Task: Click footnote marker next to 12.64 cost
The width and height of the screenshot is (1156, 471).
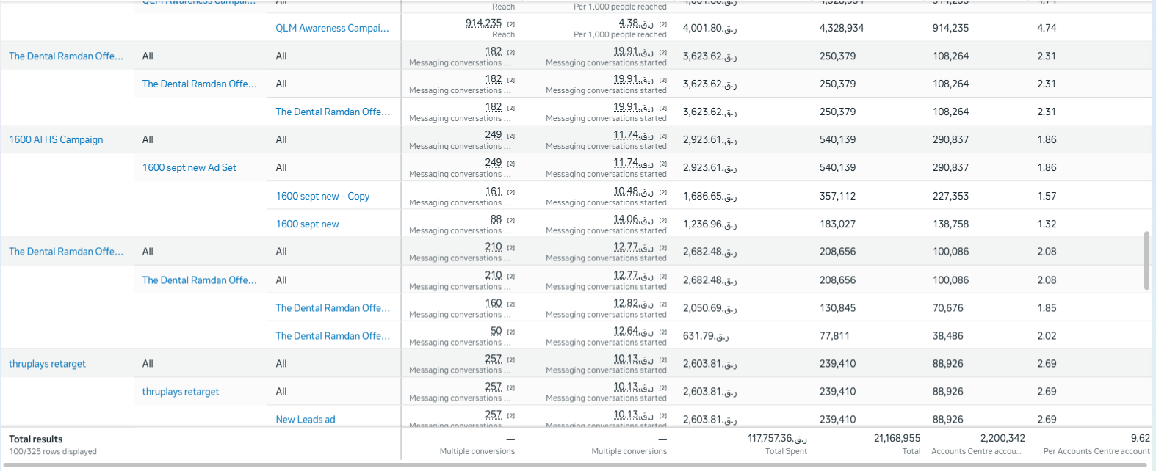Action: tap(662, 332)
